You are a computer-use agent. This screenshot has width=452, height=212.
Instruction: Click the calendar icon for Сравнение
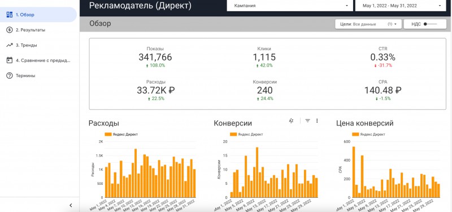[10, 60]
